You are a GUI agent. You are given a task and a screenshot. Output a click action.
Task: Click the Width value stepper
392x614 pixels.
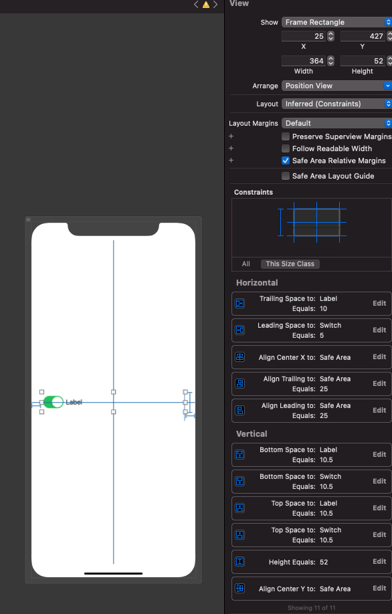(x=331, y=61)
